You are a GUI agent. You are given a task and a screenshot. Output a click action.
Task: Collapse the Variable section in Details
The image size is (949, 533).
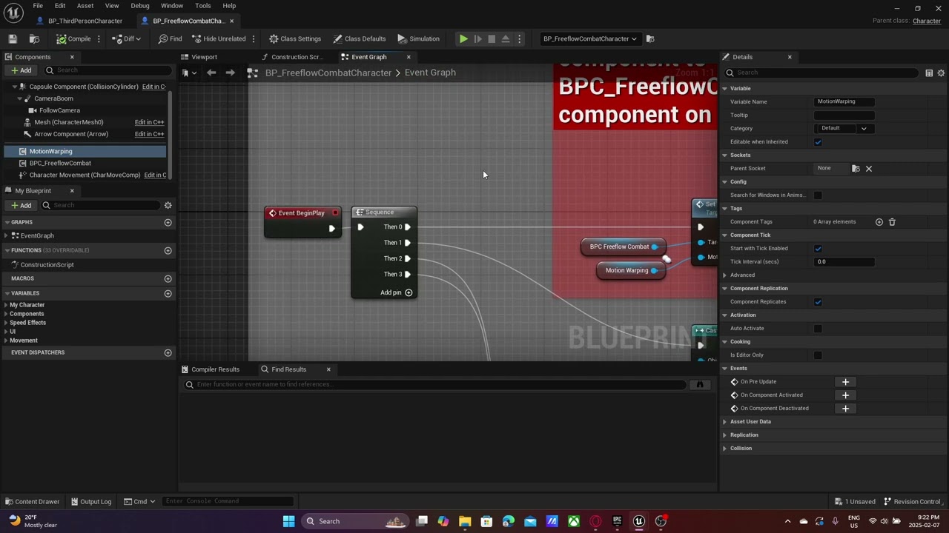pos(725,88)
